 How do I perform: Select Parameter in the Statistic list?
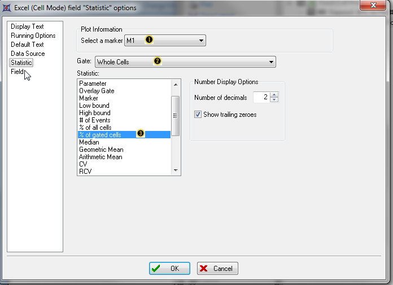[x=124, y=84]
